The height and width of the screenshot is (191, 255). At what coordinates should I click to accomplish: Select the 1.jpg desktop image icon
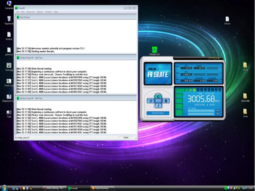pyautogui.click(x=9, y=114)
